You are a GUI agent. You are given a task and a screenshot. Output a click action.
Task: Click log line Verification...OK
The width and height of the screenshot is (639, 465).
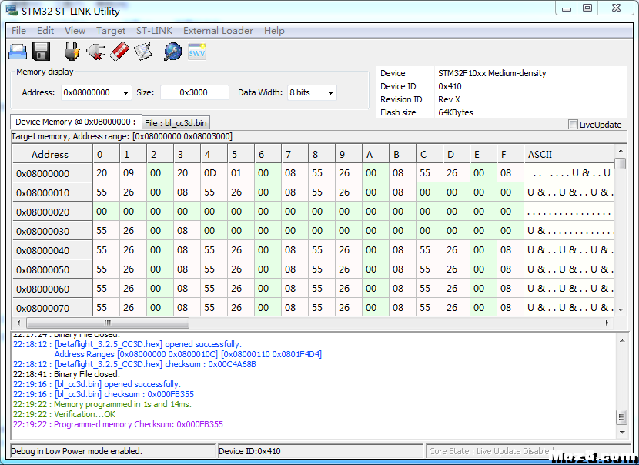(x=64, y=414)
